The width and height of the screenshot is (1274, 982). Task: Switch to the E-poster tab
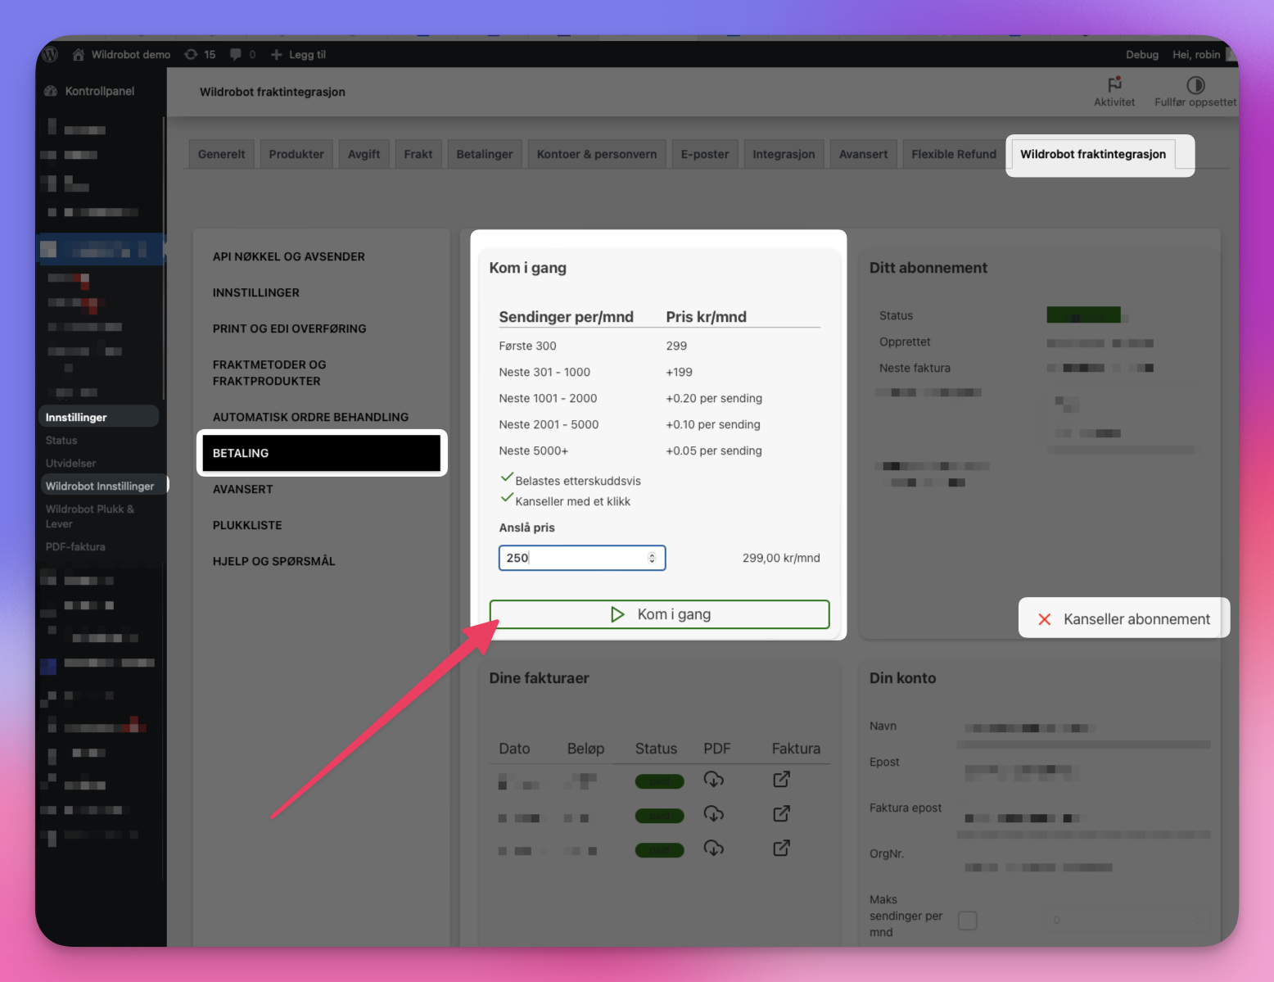click(x=705, y=154)
